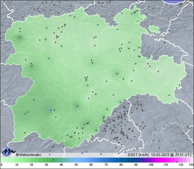The image size is (194, 169).
Task: Select the legend value 30
Action: click(x=46, y=165)
